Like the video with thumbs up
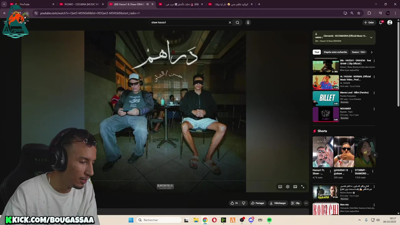Screen dimensions: 400x225 [234, 203]
